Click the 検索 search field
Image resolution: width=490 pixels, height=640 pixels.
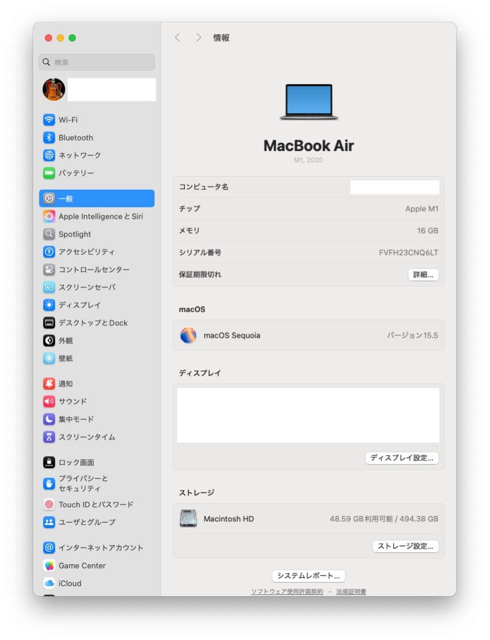click(97, 62)
